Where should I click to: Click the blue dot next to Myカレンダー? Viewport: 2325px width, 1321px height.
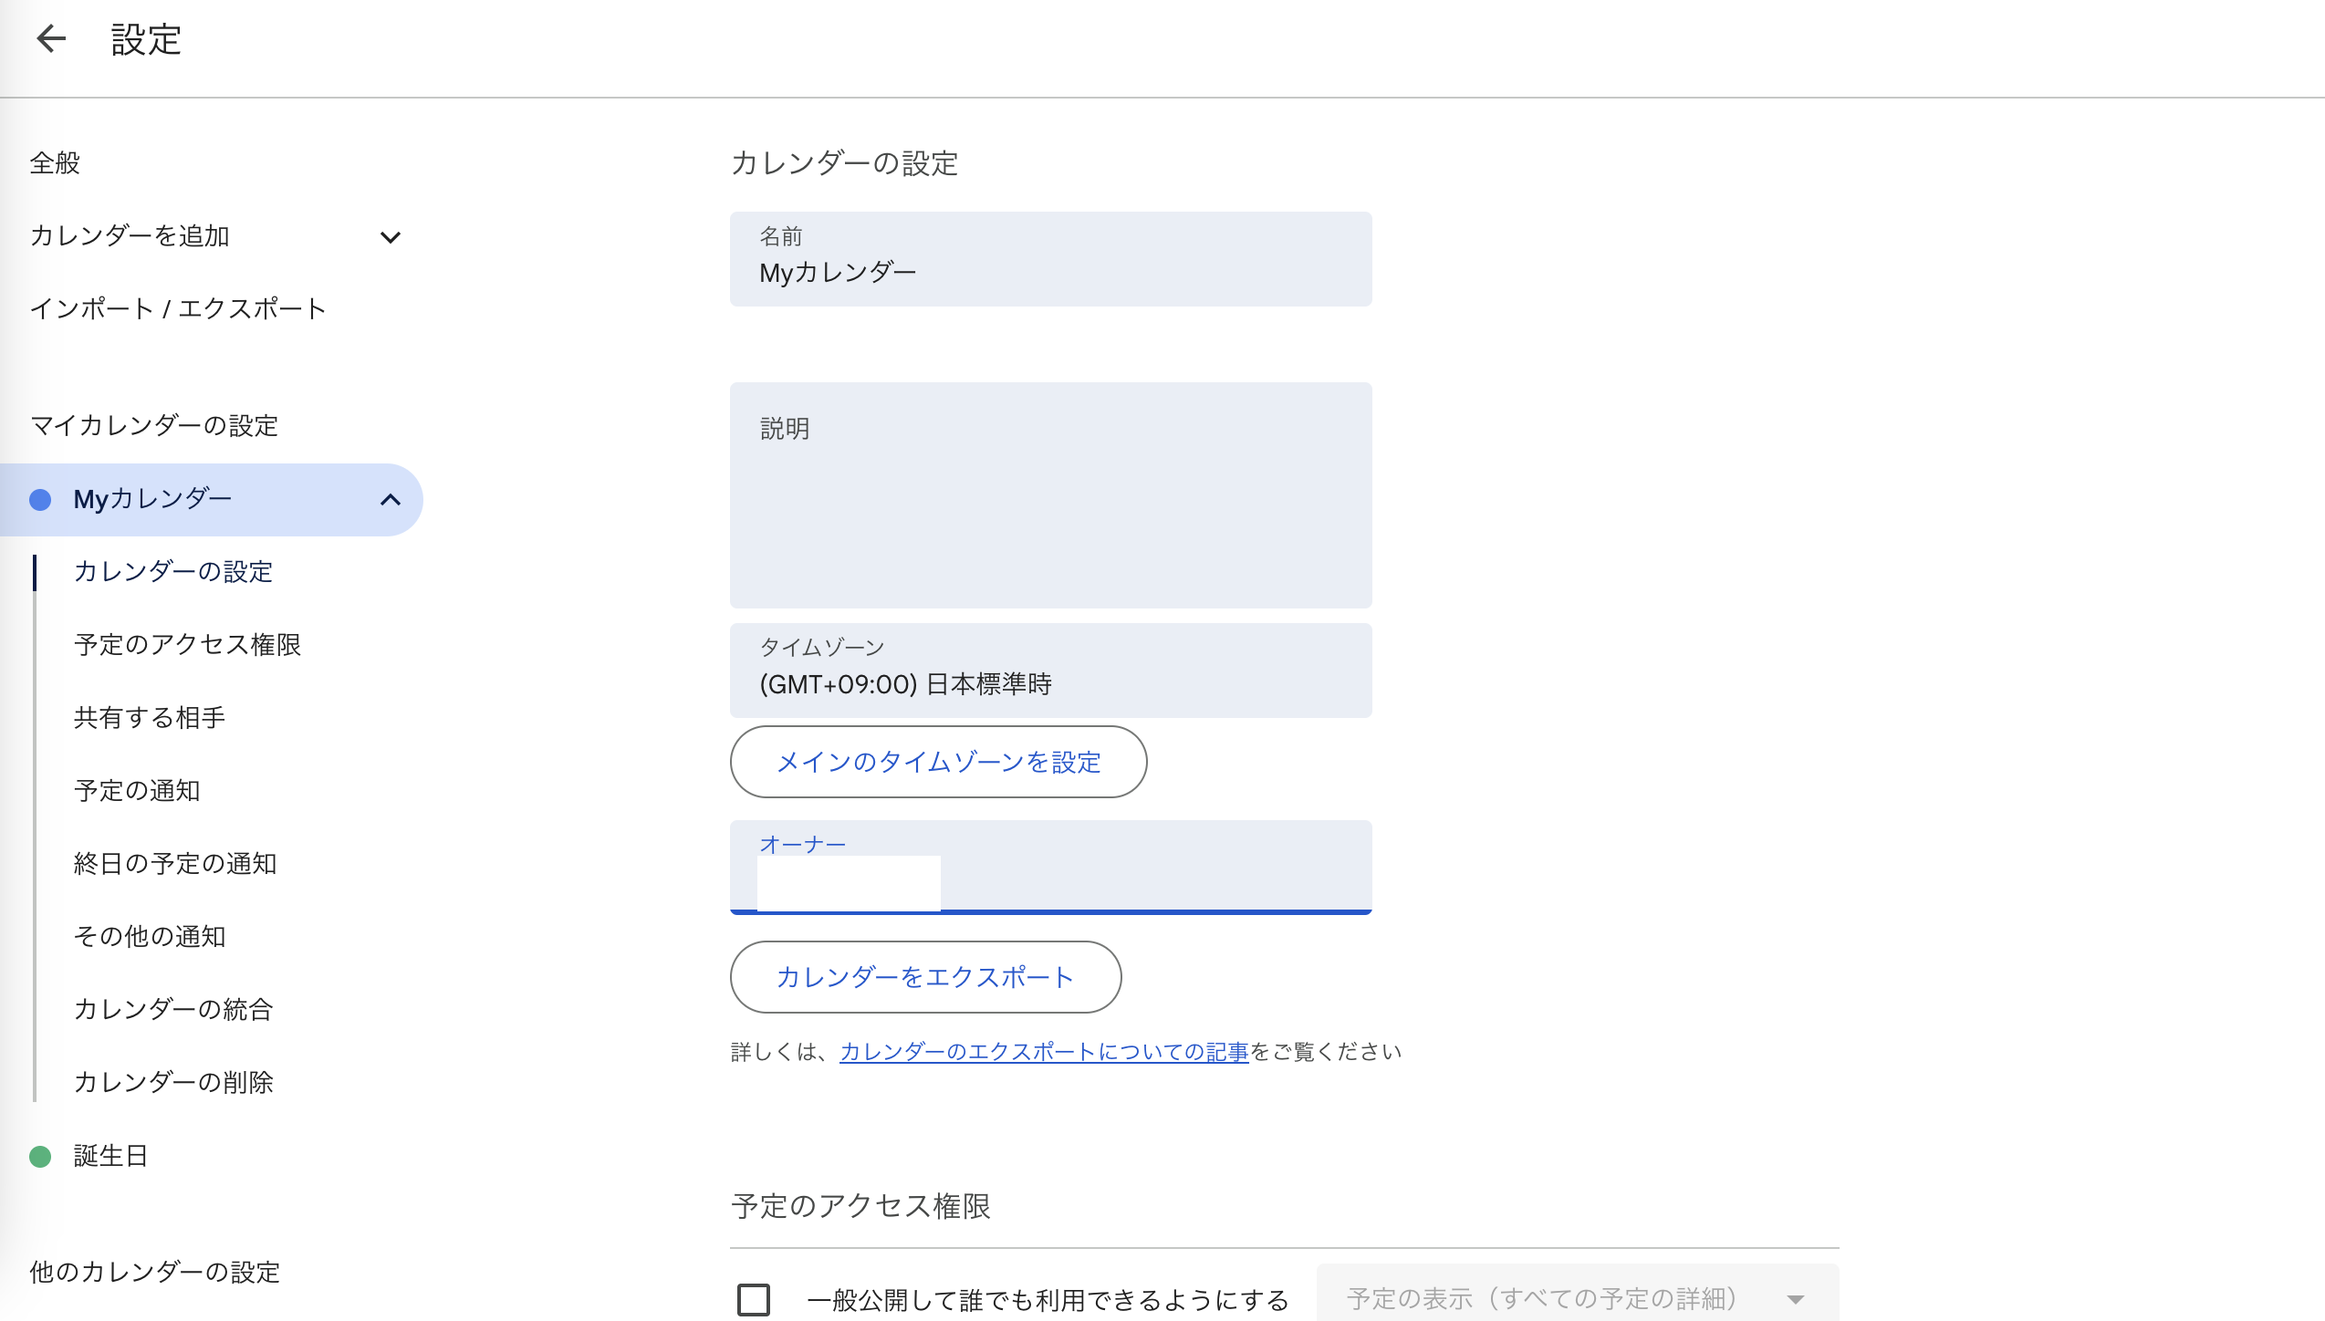[40, 500]
